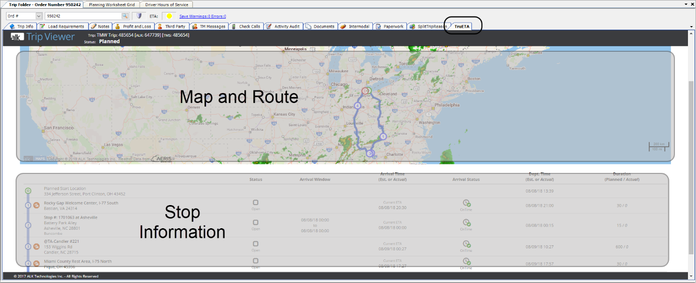Click the OnTime clock icon for Rocky Gap stop

tap(466, 203)
